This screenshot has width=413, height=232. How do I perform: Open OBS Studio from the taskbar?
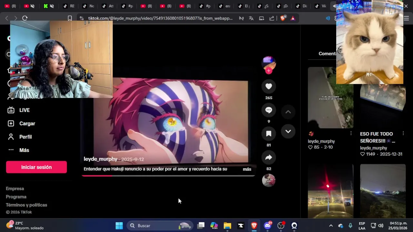click(x=281, y=226)
